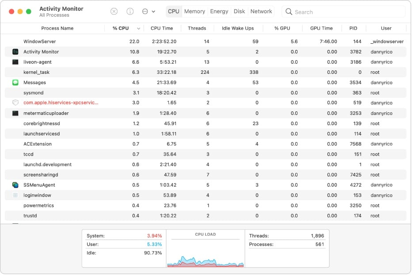The width and height of the screenshot is (412, 275).
Task: Select the kernel_task process row
Action: point(206,73)
